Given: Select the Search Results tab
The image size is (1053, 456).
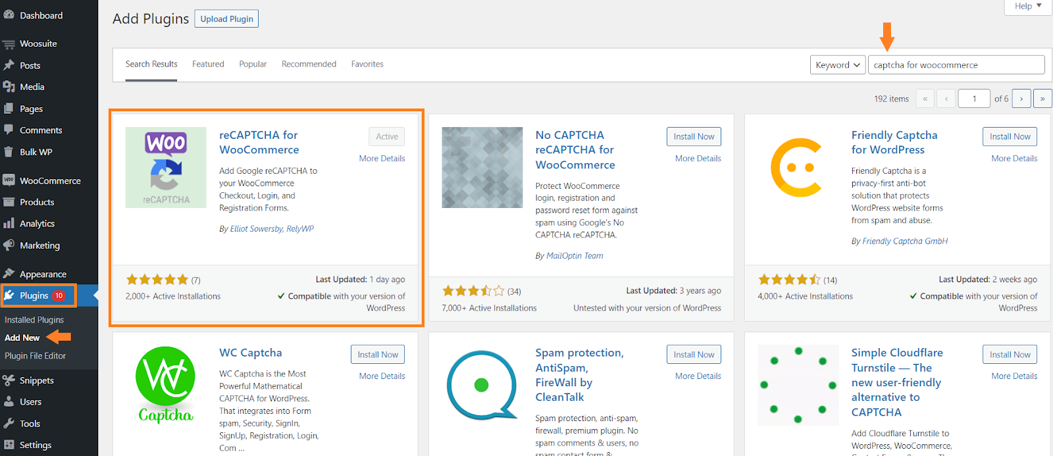Looking at the screenshot, I should point(151,64).
